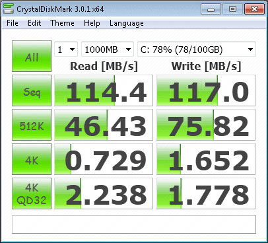Select the 4K read result 0.729
Viewport: 268px width, 243px height.
click(104, 159)
